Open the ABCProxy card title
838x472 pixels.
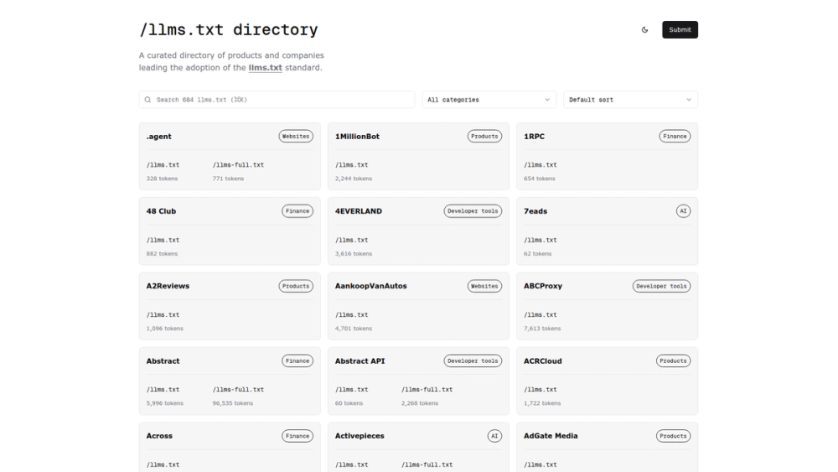[x=542, y=286]
